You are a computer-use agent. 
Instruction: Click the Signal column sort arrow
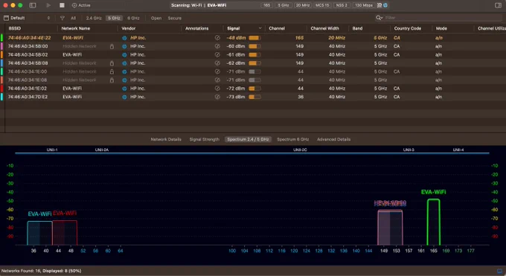(x=260, y=28)
